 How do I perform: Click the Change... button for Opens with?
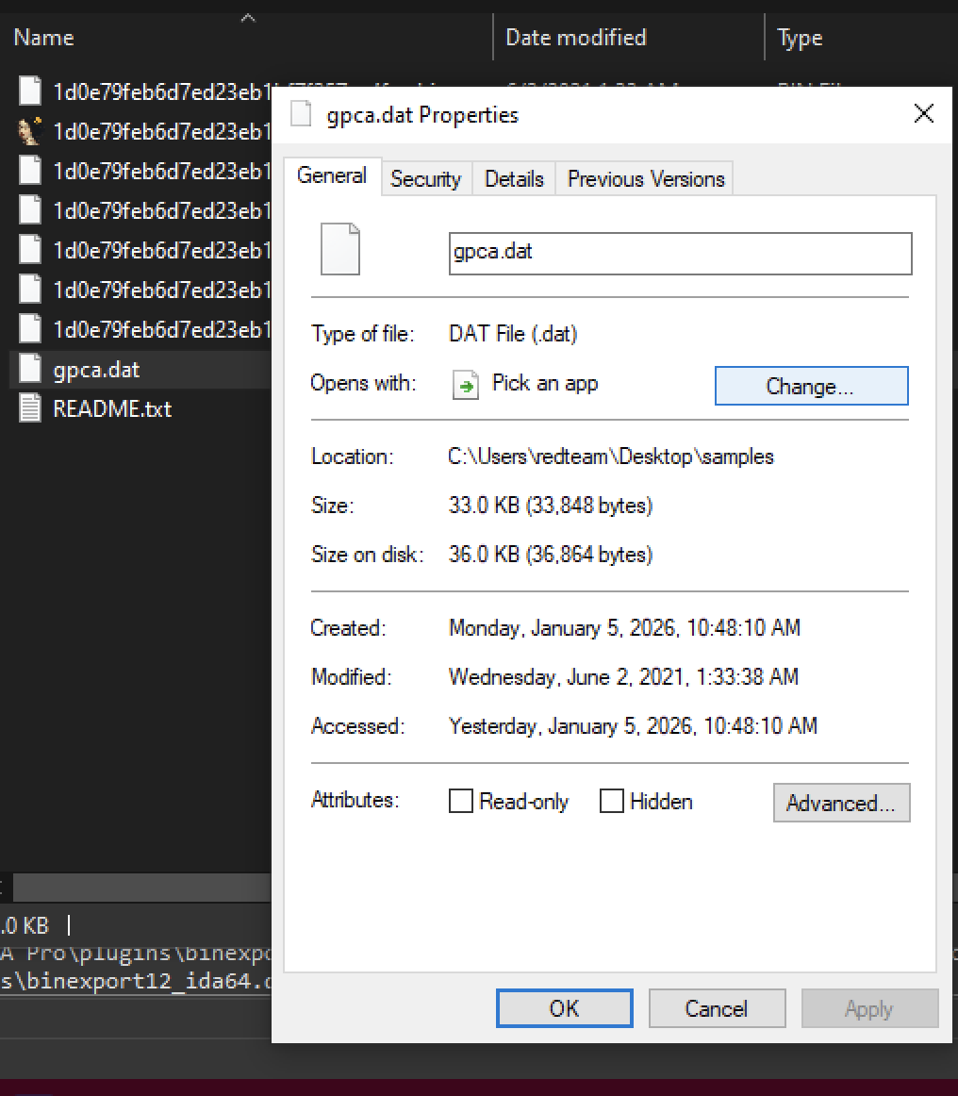coord(811,386)
